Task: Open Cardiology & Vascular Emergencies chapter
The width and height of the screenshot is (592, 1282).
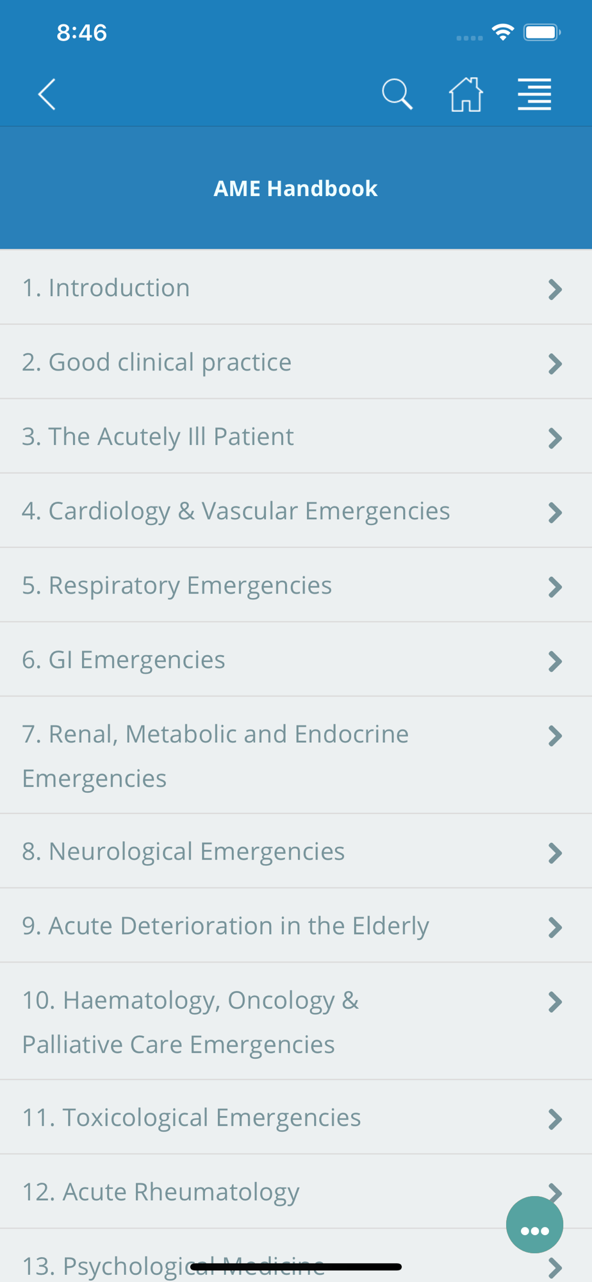Action: [296, 511]
